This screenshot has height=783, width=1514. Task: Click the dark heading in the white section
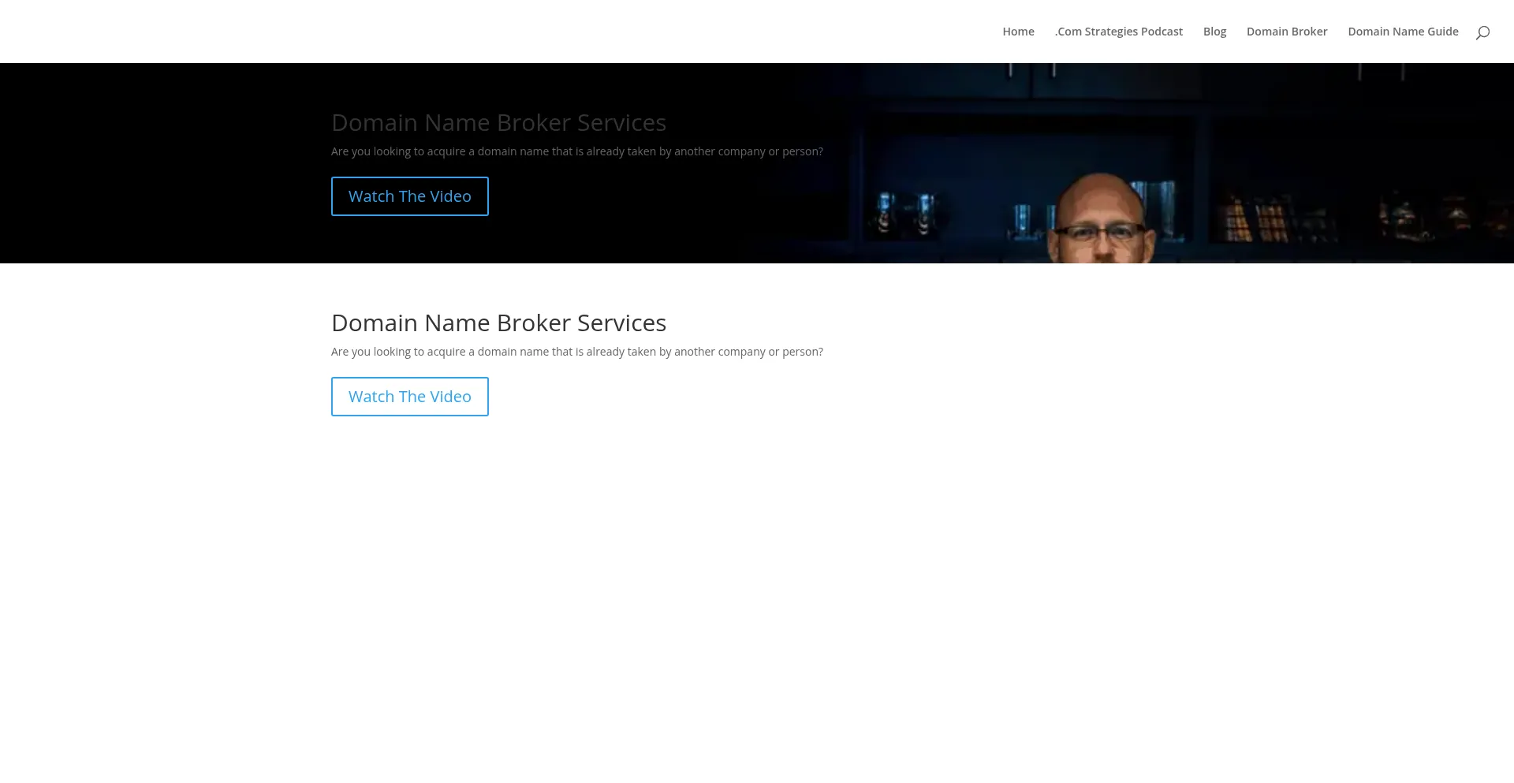click(498, 323)
